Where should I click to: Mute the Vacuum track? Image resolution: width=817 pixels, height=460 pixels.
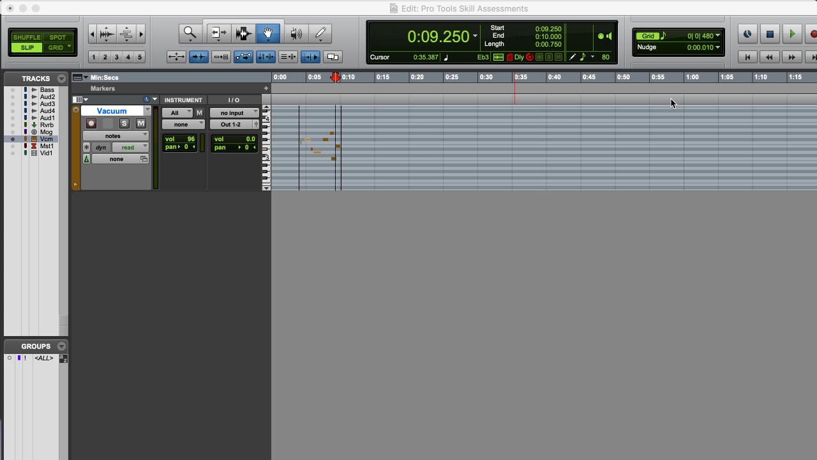pos(140,123)
